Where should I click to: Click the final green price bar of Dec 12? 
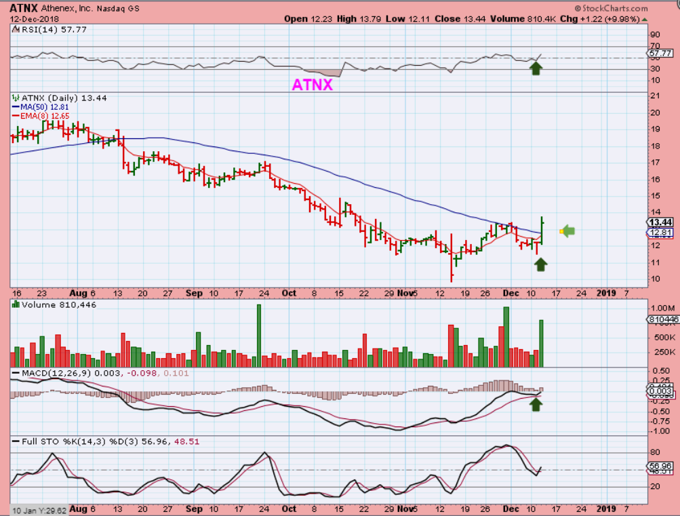(542, 230)
